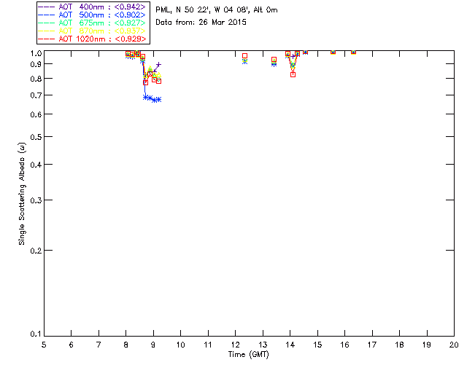Click the AOT 400nm legend entry
The image size is (467, 373).
tap(93, 7)
